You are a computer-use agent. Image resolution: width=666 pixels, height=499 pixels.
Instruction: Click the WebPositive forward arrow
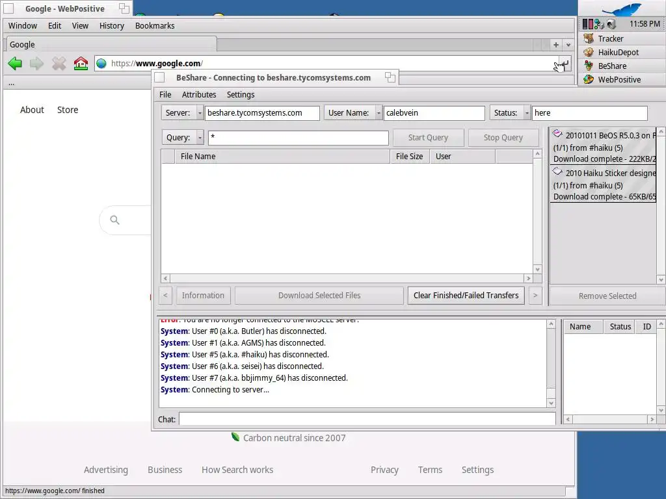coord(36,64)
